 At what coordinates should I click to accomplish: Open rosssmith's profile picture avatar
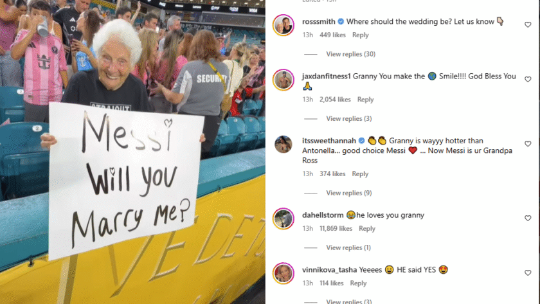click(283, 25)
